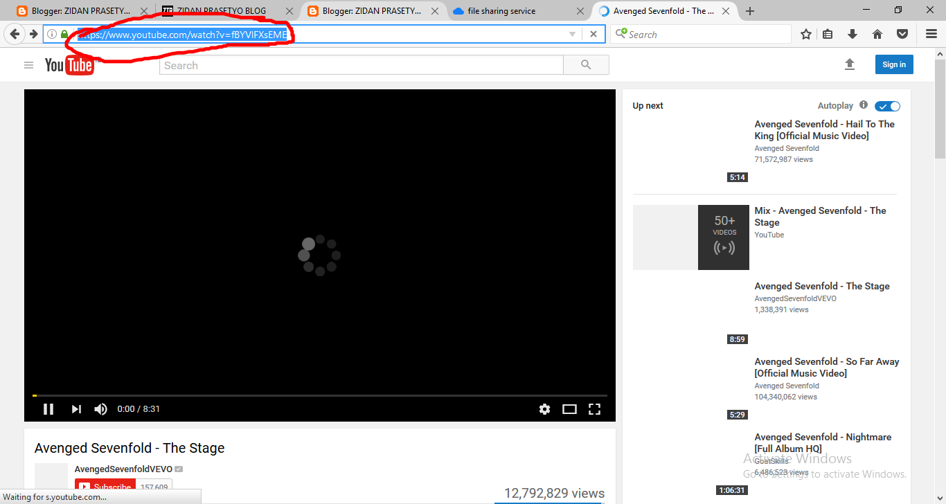Stop page loading with X button
The width and height of the screenshot is (946, 504).
(594, 34)
